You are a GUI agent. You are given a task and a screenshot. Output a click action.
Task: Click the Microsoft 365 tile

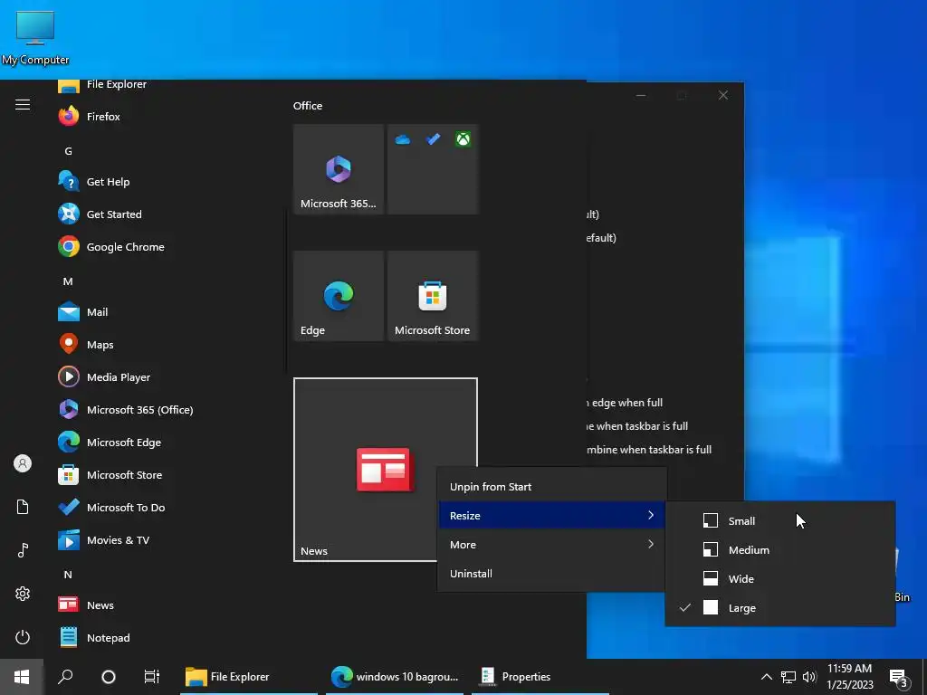tap(339, 169)
